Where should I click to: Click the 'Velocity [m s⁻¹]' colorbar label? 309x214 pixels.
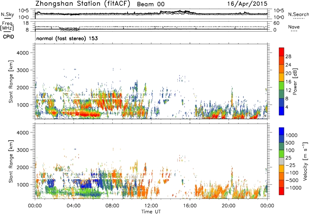305,161
